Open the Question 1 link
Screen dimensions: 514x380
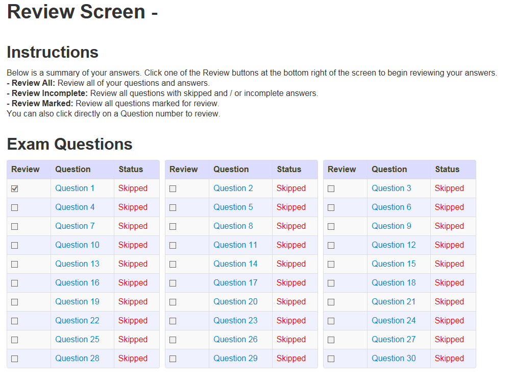[75, 188]
